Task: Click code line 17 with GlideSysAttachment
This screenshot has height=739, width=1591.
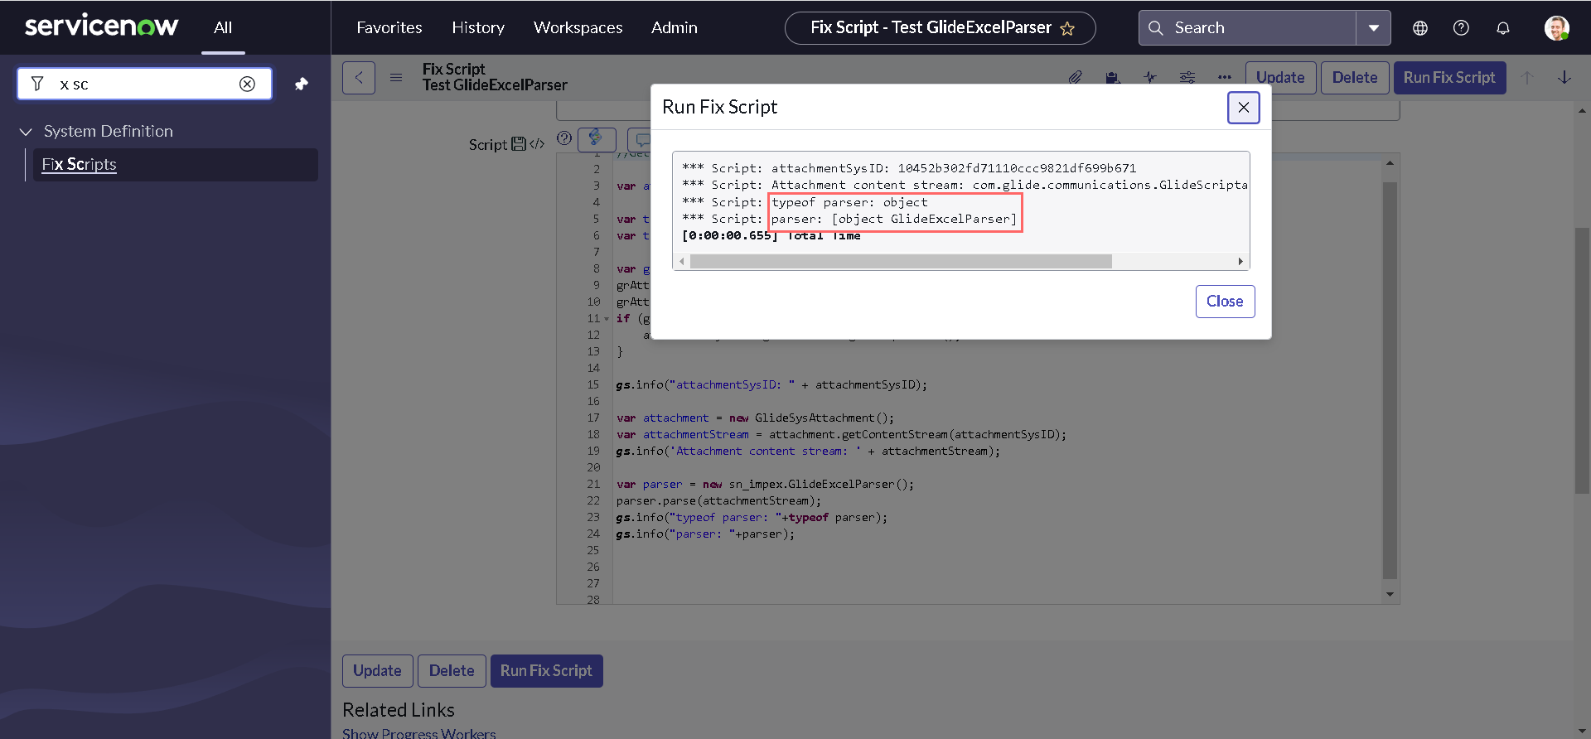Action: [755, 418]
